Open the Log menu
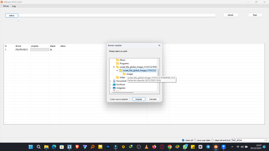The height and width of the screenshot is (151, 269). coord(14,6)
